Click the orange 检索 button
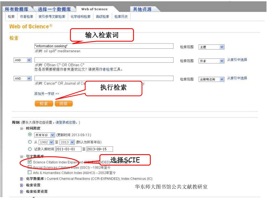Viewport: 267px width, 200px height. pyautogui.click(x=44, y=103)
